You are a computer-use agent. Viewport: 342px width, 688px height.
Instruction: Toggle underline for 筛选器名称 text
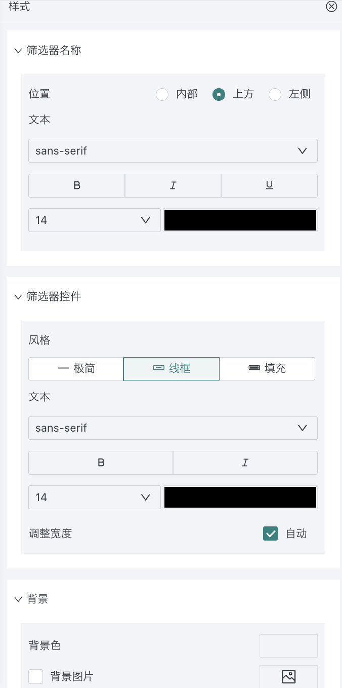(x=269, y=185)
